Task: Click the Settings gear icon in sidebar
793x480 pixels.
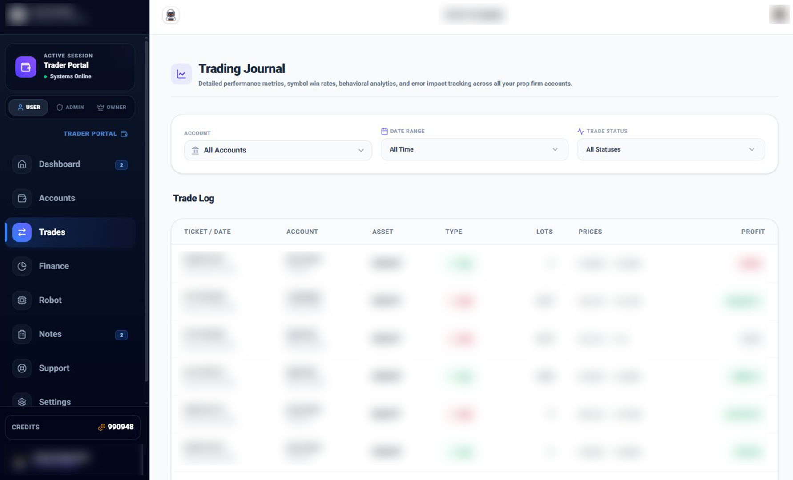Action: tap(22, 402)
